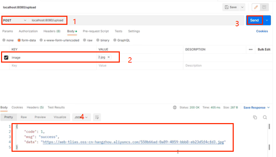Click the "msg": "success" line
The width and height of the screenshot is (276, 157).
(x=42, y=137)
